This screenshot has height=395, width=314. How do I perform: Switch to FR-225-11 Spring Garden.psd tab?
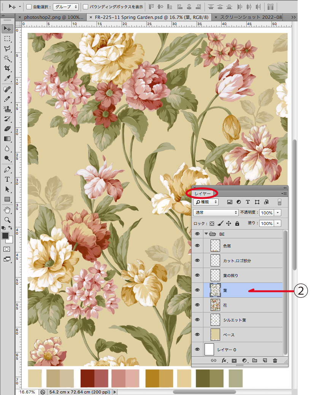pyautogui.click(x=149, y=17)
